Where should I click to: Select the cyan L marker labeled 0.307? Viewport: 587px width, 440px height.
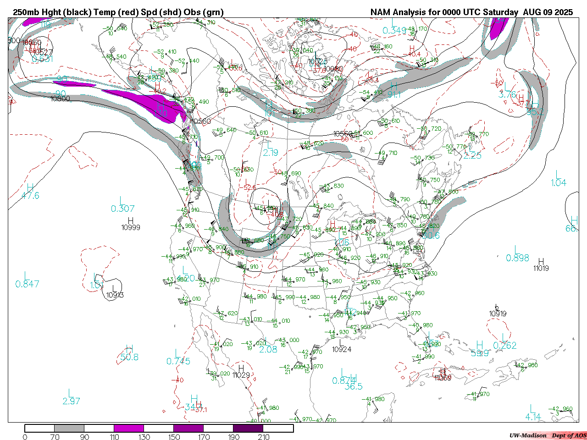122,201
